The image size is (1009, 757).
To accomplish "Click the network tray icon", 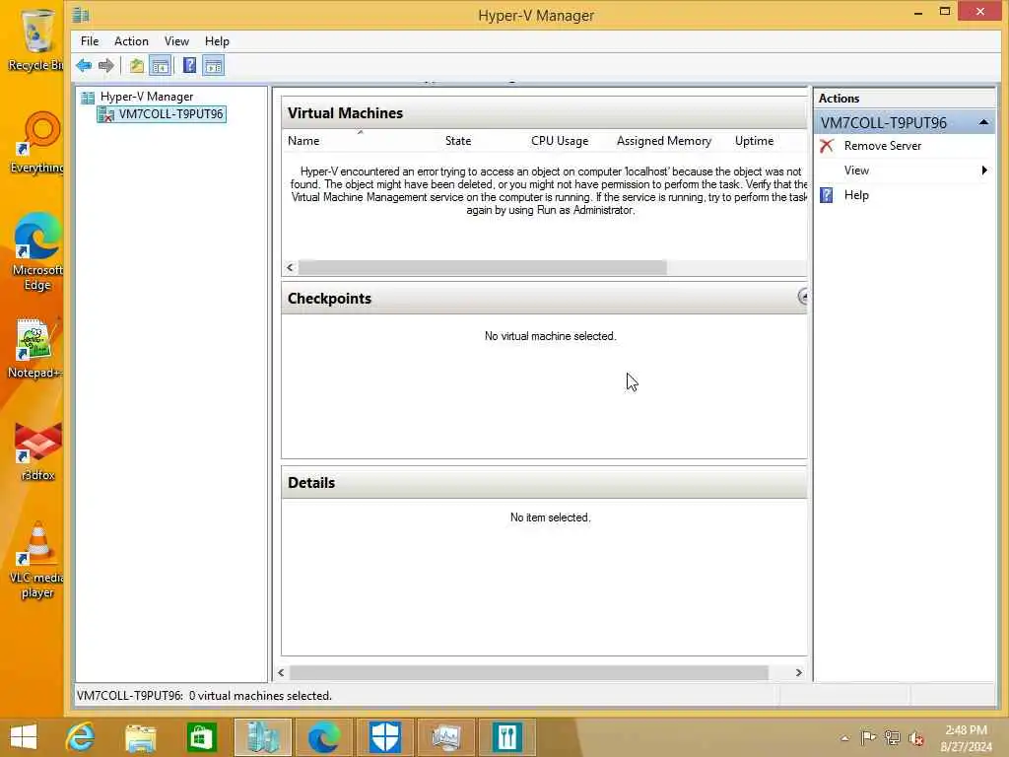I will 892,737.
